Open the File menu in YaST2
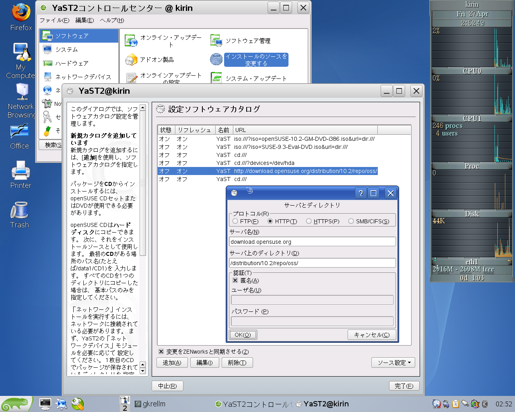 point(54,20)
